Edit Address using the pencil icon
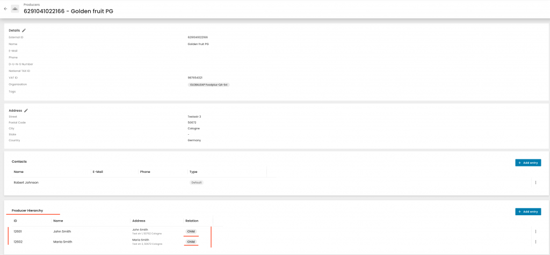The height and width of the screenshot is (255, 550). 26,111
